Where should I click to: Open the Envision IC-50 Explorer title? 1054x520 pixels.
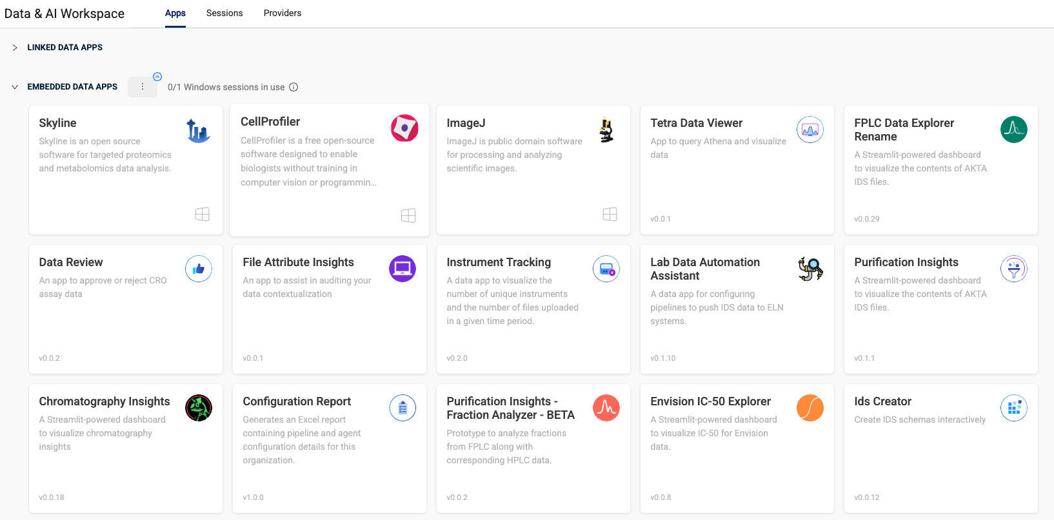(x=711, y=401)
